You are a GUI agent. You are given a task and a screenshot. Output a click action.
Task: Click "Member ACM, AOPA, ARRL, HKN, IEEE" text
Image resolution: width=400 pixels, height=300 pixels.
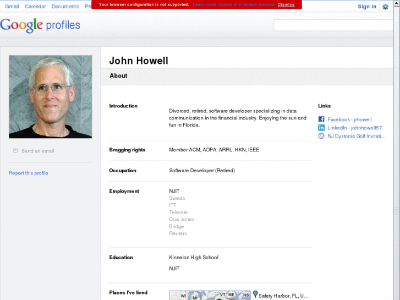pyautogui.click(x=214, y=150)
